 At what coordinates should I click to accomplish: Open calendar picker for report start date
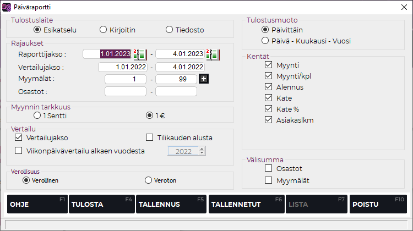(x=140, y=54)
